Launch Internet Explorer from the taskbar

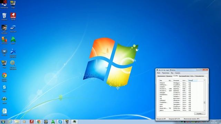click(x=10, y=122)
